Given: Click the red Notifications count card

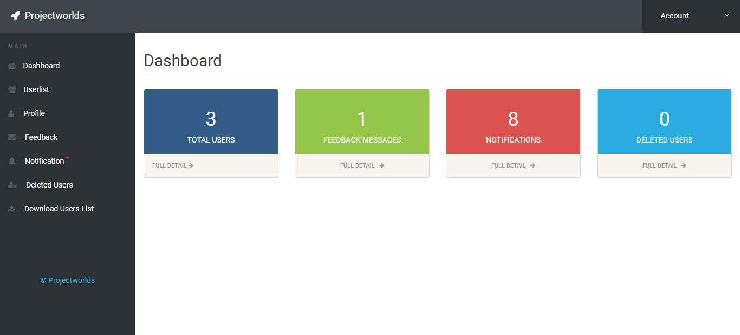Looking at the screenshot, I should point(513,122).
